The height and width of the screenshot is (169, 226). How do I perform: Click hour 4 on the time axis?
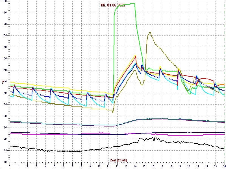click(45, 166)
